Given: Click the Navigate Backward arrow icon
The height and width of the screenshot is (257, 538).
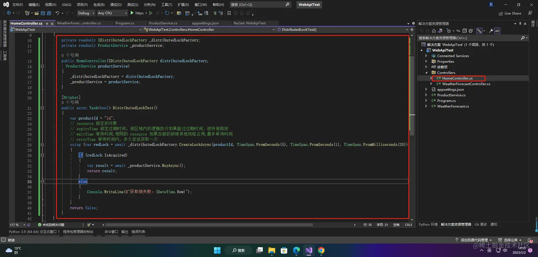Looking at the screenshot, I should pos(9,13).
